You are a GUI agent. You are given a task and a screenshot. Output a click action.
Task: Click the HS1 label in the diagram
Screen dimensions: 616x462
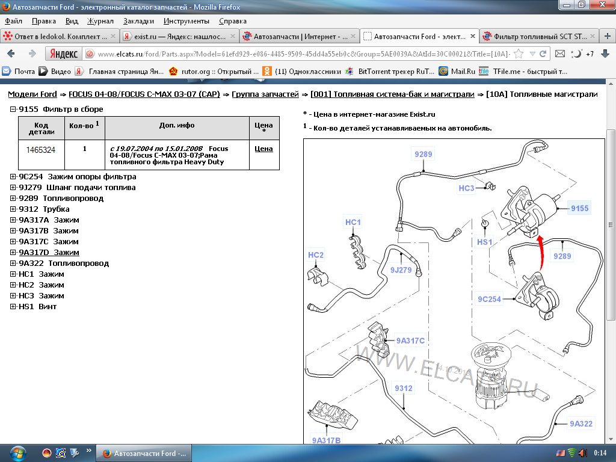(x=484, y=242)
